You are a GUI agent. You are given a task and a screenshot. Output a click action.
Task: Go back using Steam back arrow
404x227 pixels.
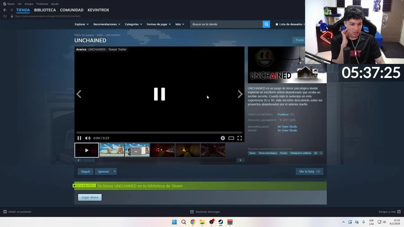point(5,10)
